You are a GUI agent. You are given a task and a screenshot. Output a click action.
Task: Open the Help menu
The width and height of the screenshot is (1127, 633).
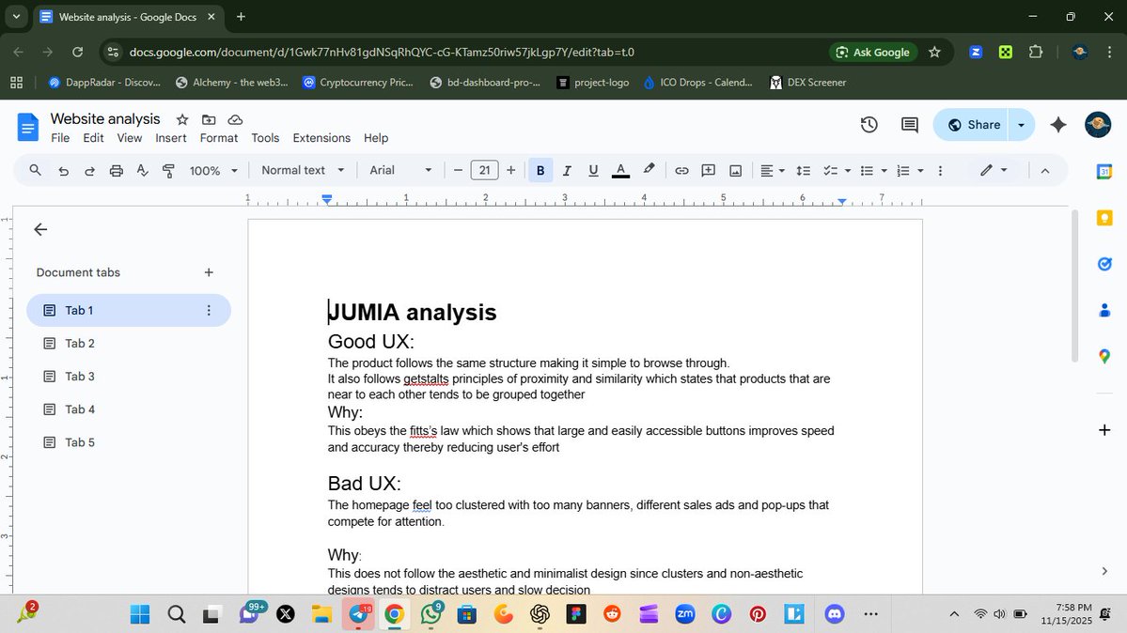[376, 138]
